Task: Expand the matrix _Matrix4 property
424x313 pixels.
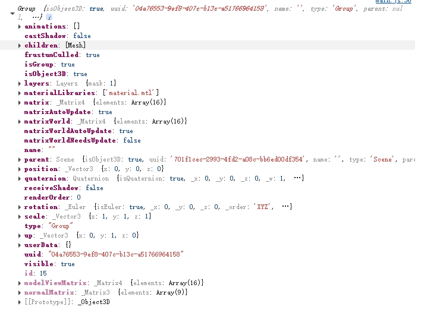Action: (20, 103)
